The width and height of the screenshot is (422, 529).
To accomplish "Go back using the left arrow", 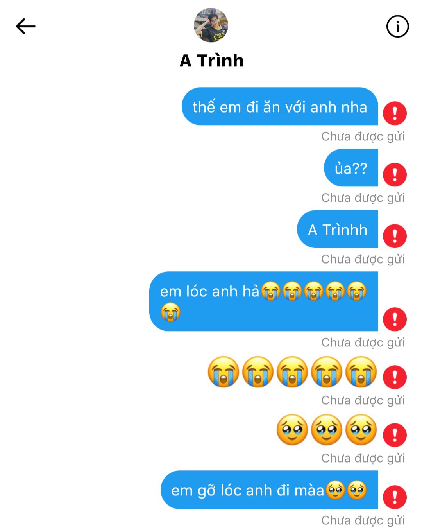I will pyautogui.click(x=26, y=26).
